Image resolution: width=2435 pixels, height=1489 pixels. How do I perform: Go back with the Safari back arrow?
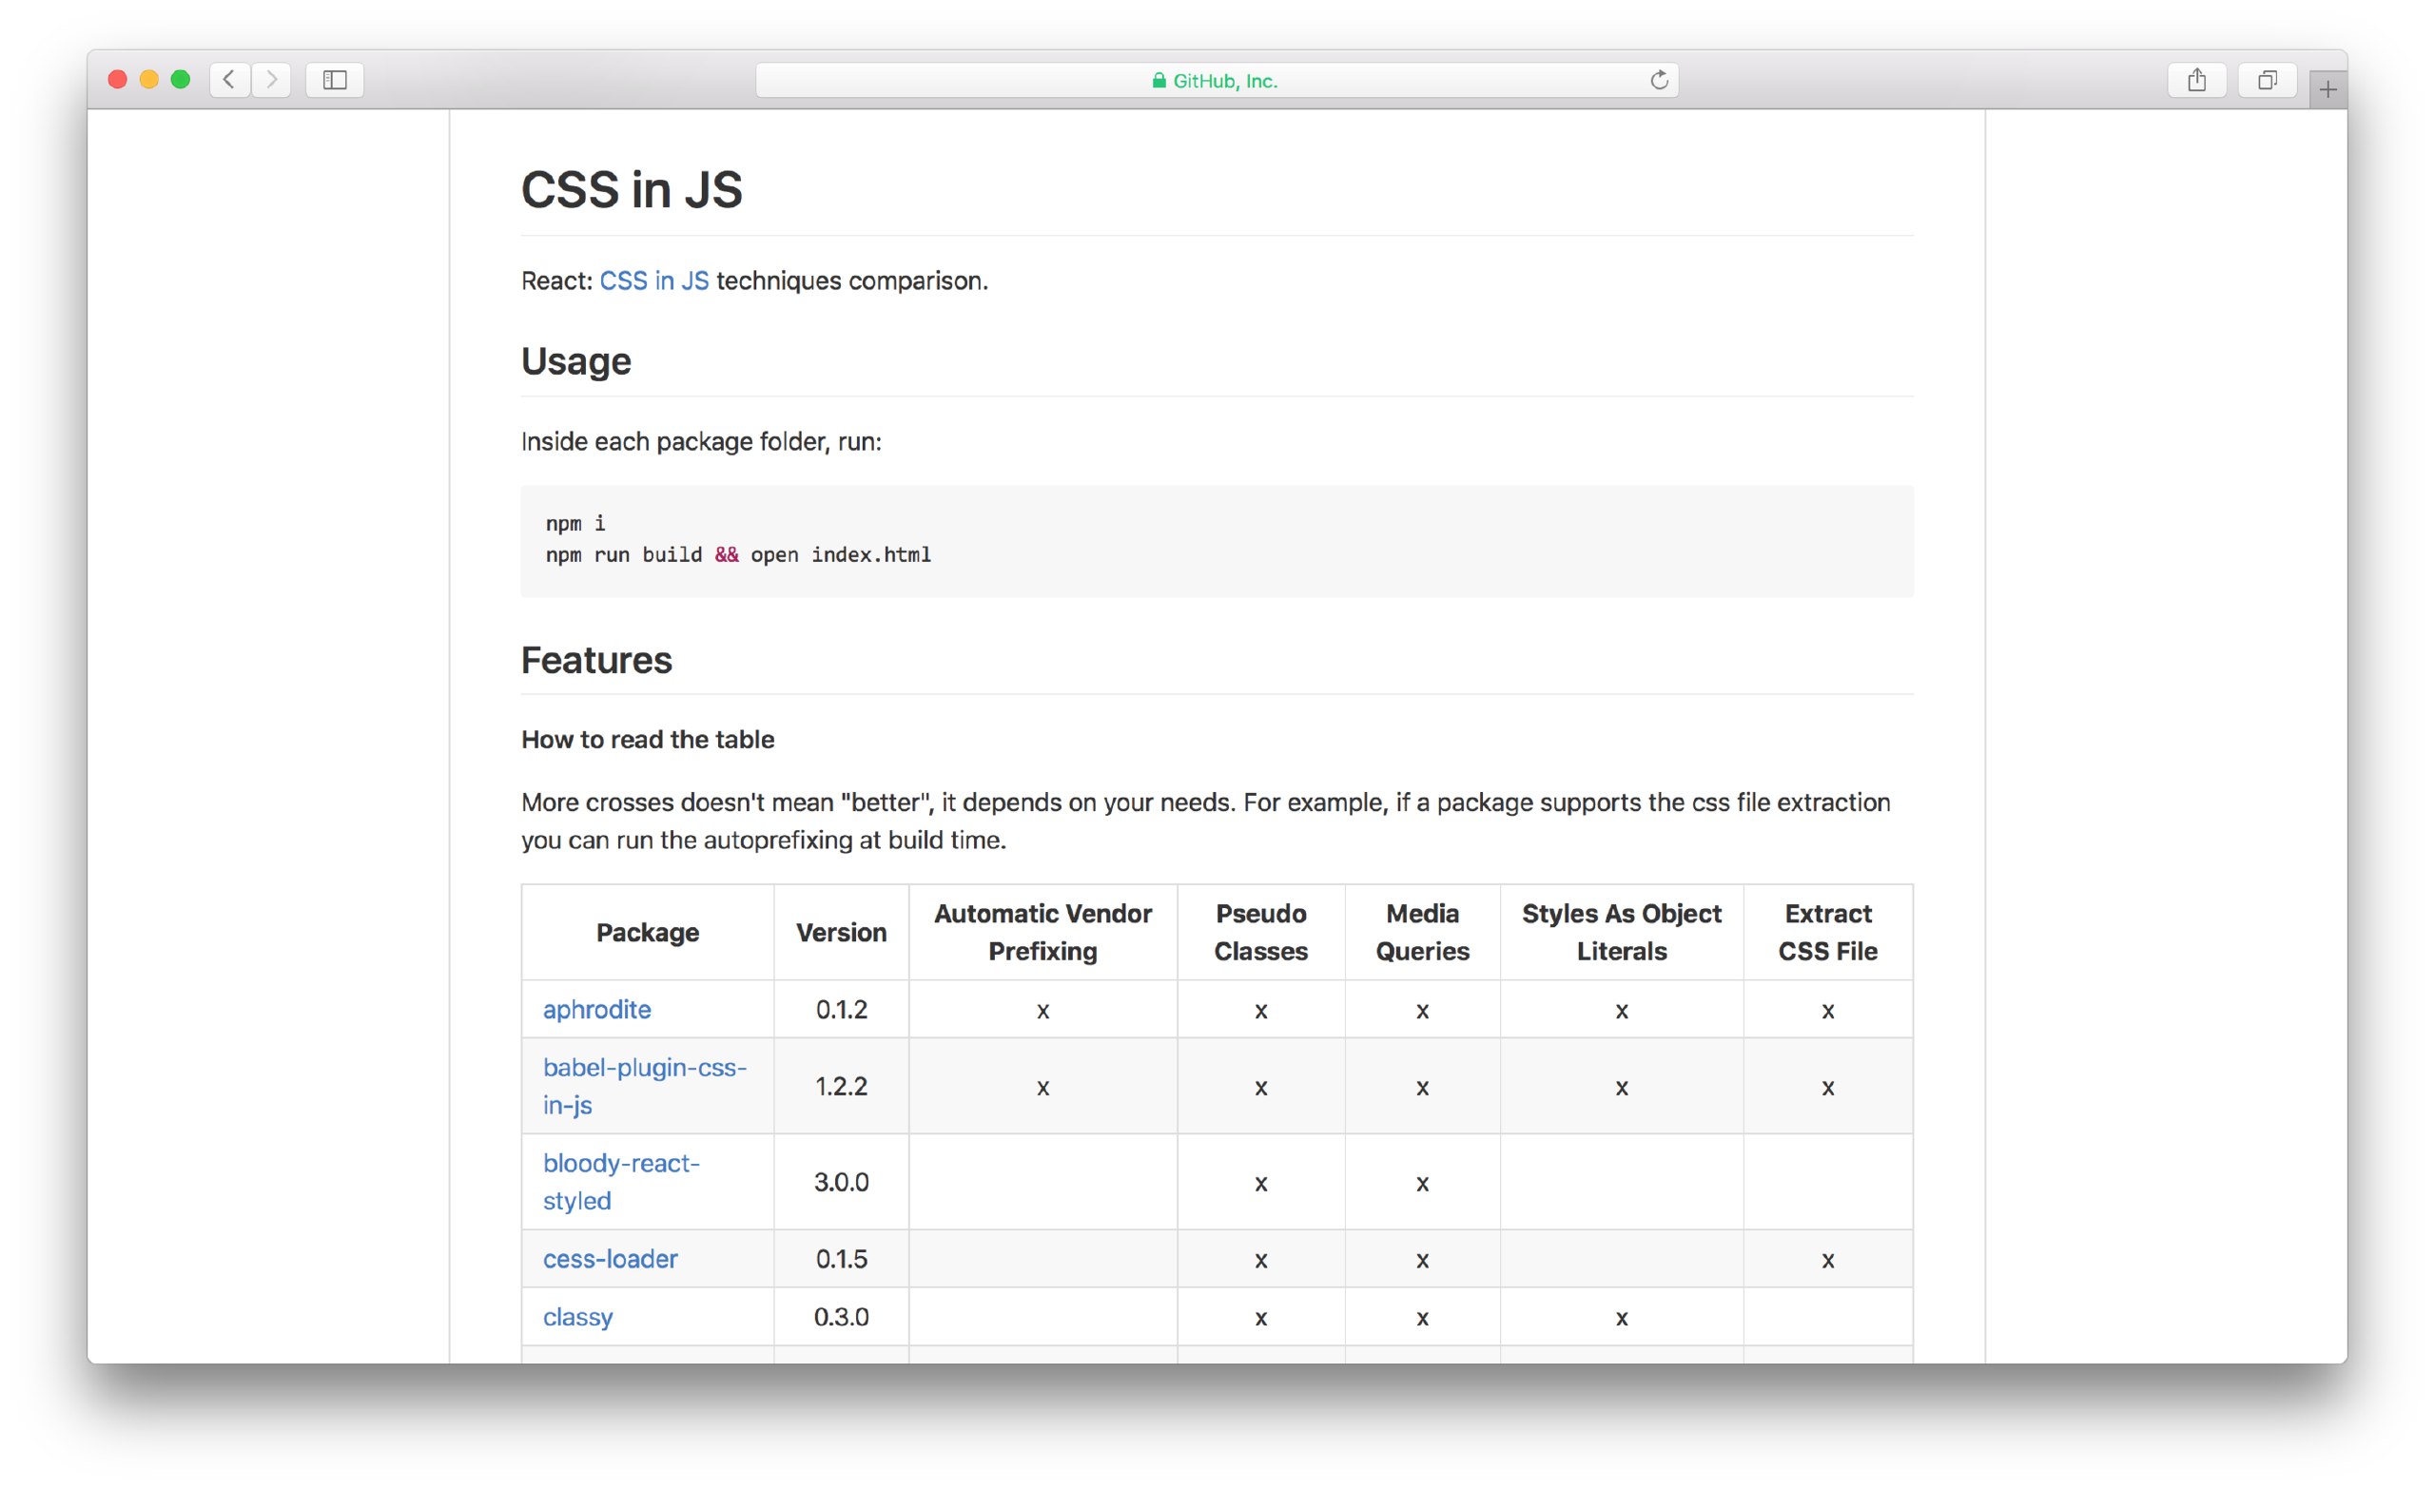(x=229, y=79)
